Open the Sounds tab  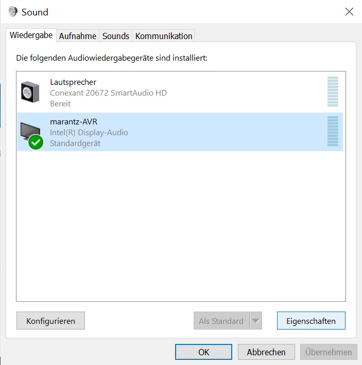coord(116,36)
